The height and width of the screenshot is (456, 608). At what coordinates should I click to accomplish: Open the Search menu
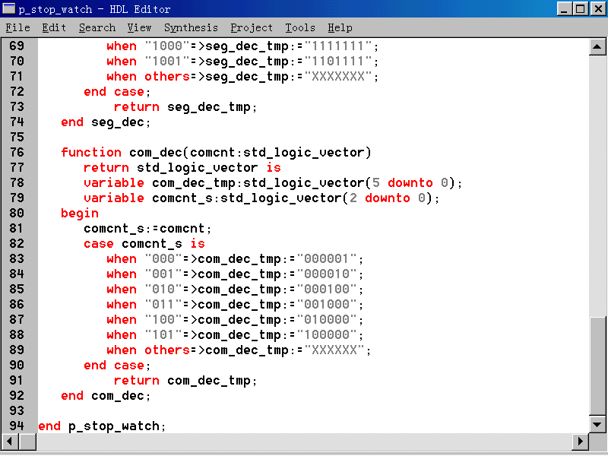point(97,28)
